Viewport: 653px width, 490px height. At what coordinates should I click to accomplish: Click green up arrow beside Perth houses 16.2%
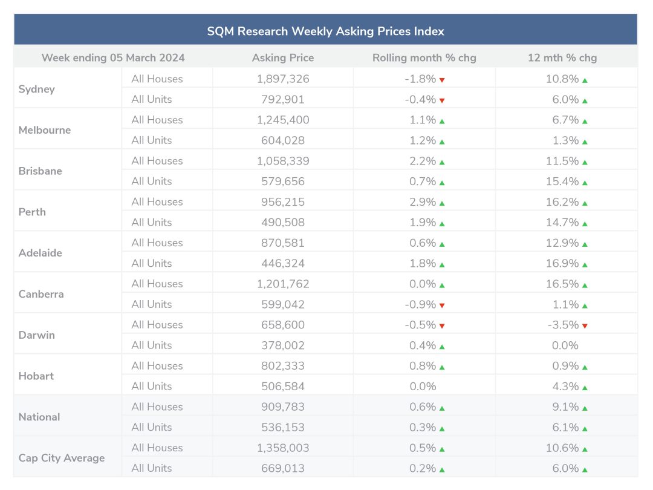tap(585, 203)
